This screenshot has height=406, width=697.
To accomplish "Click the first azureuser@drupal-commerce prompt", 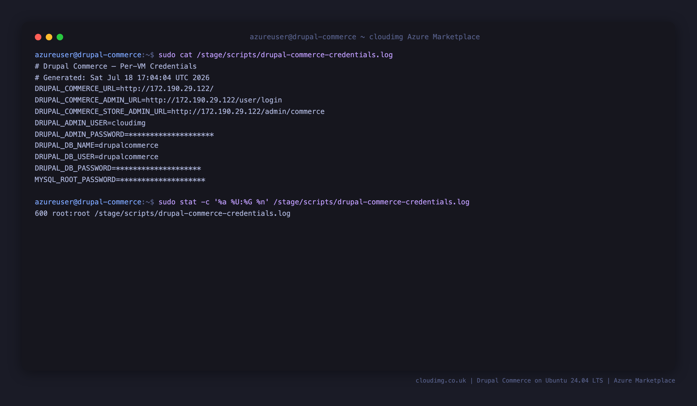I will (94, 55).
